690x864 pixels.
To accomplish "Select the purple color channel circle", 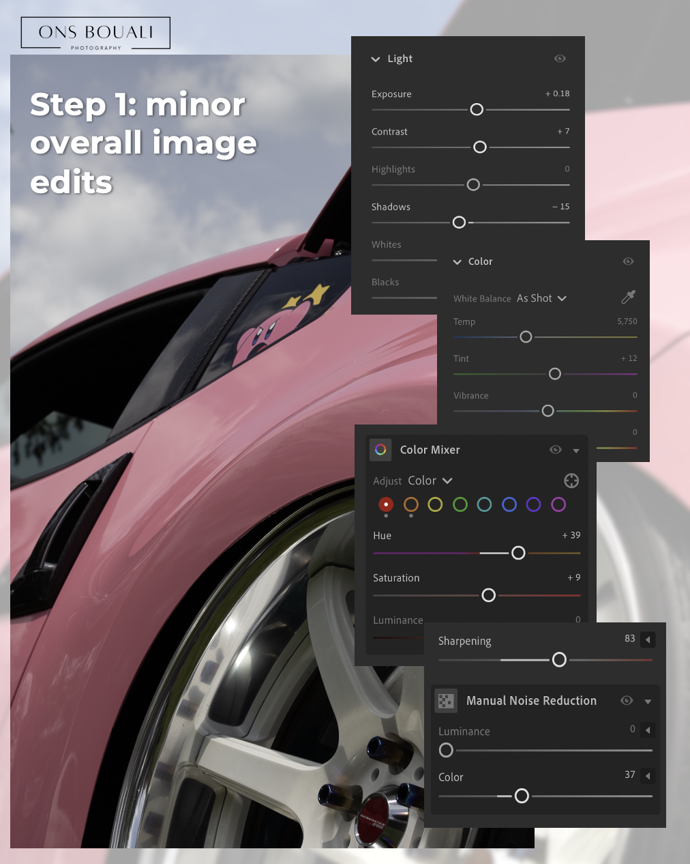I will [534, 504].
